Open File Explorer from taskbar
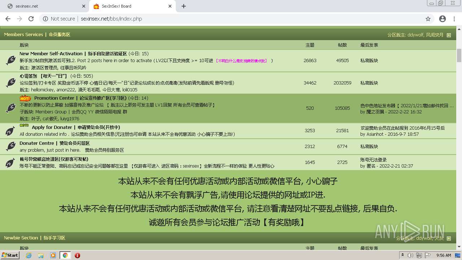Image resolution: width=462 pixels, height=260 pixels. point(41,255)
